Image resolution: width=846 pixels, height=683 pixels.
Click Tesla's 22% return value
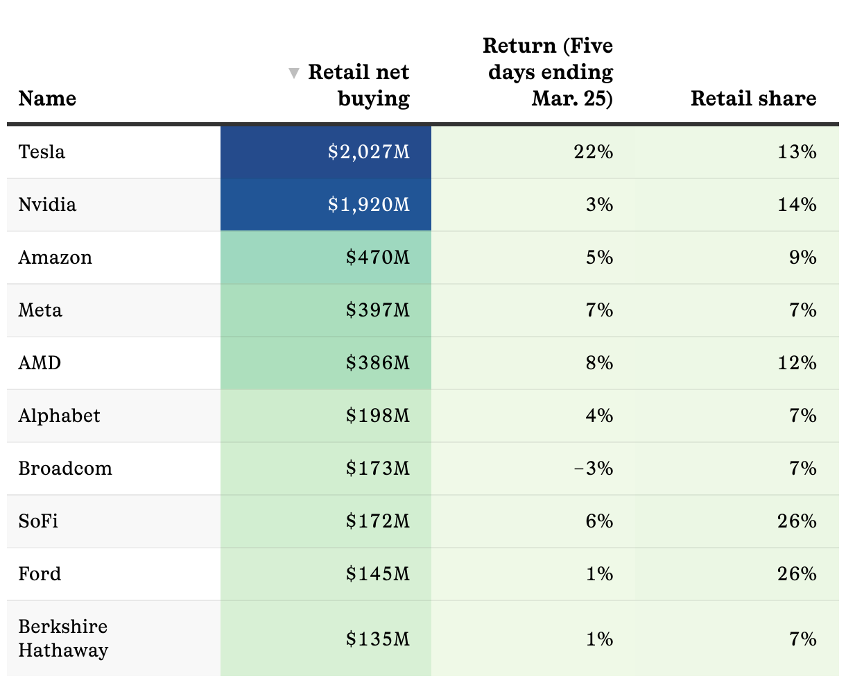point(594,152)
